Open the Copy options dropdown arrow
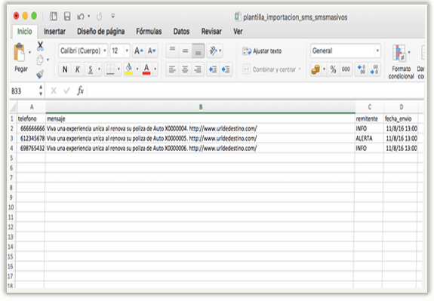 (48, 60)
